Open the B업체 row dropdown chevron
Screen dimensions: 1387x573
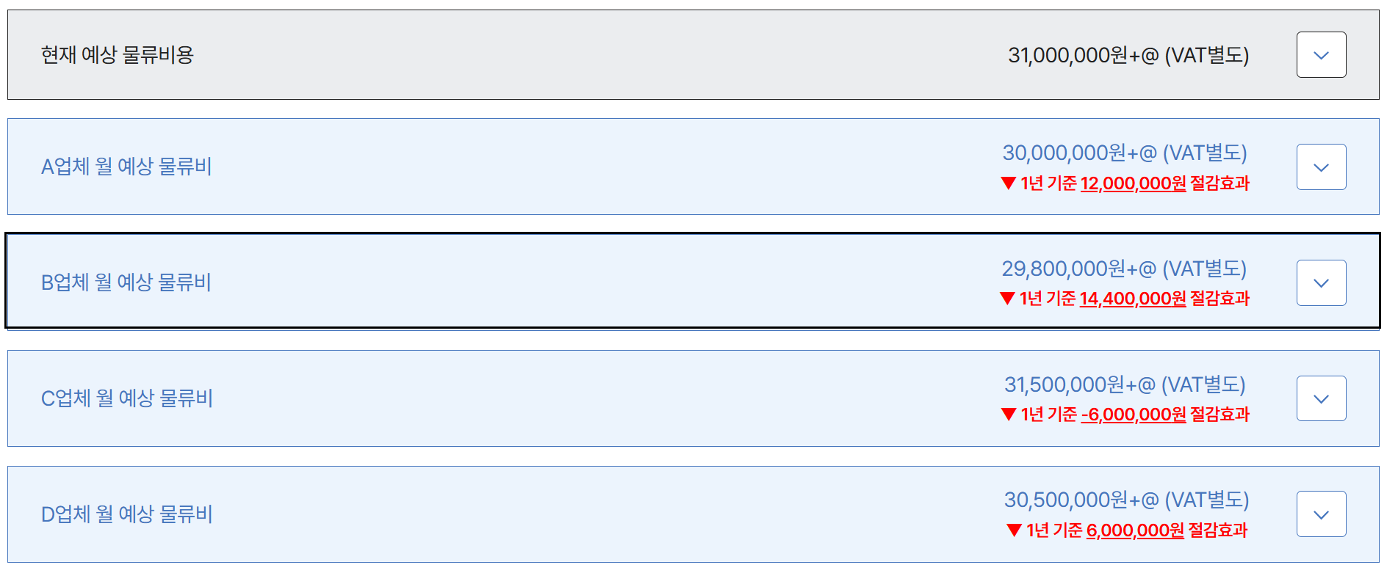1321,283
